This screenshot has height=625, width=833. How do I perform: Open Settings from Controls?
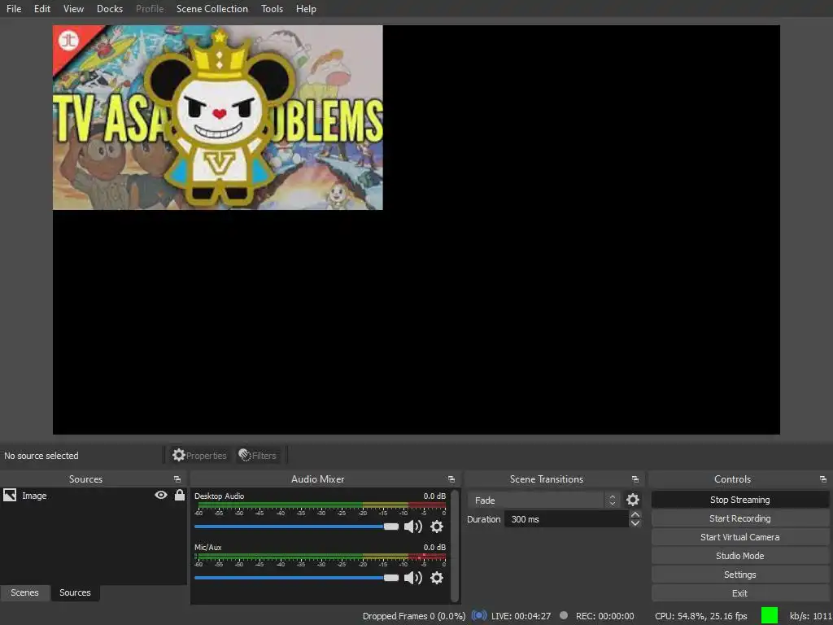(739, 575)
